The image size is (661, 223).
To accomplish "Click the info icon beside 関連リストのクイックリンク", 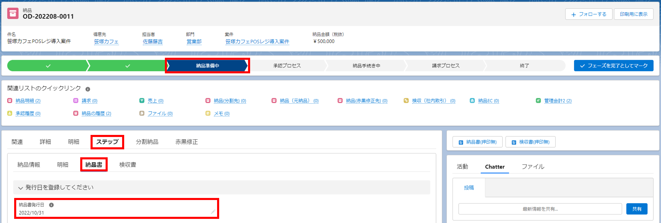I will point(88,89).
